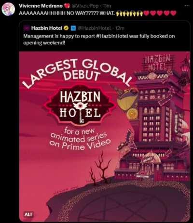Click the gold verified badge on Hazbin Hotel
The image size is (193, 223).
point(66,28)
